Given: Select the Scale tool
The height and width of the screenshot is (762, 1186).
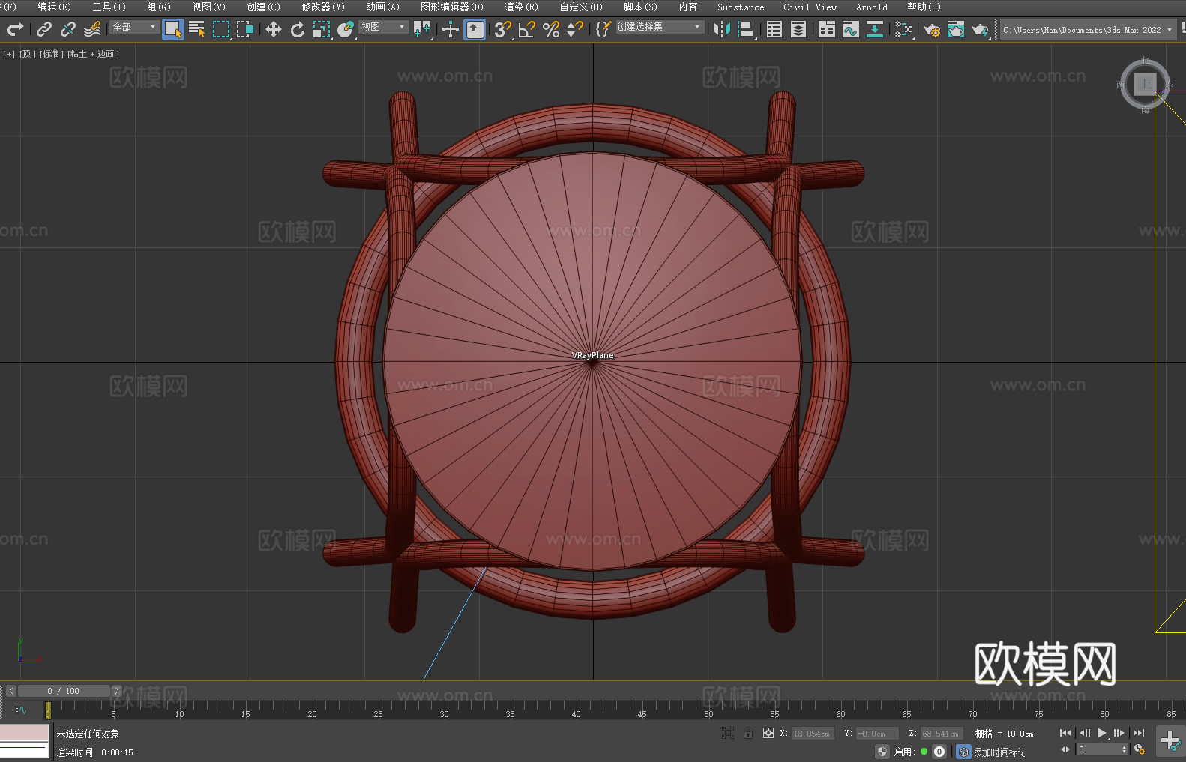Looking at the screenshot, I should pyautogui.click(x=322, y=29).
